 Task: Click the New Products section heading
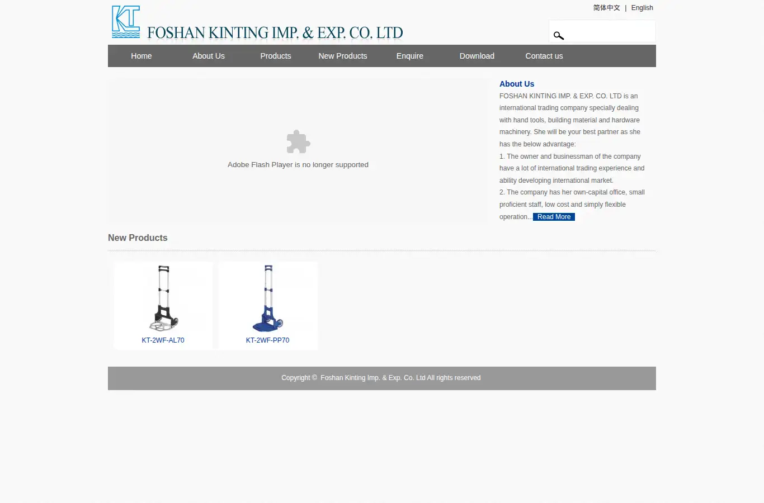click(x=138, y=238)
